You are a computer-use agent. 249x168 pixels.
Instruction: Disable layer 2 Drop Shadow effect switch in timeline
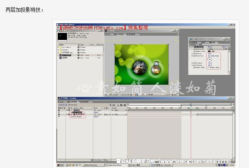59,117
